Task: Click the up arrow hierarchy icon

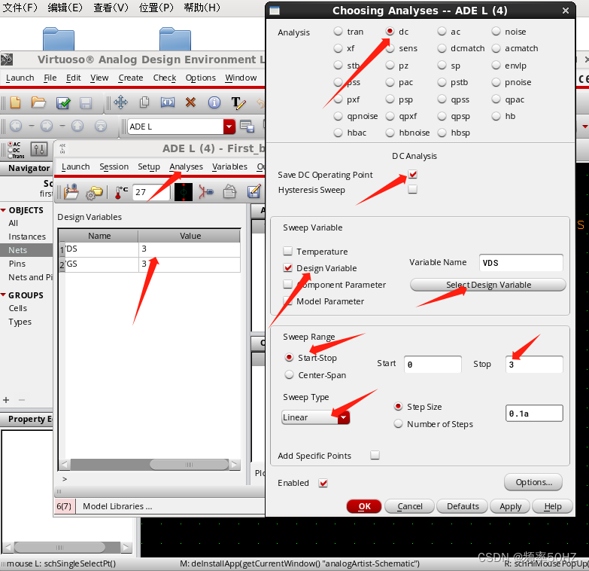Action: point(77,126)
